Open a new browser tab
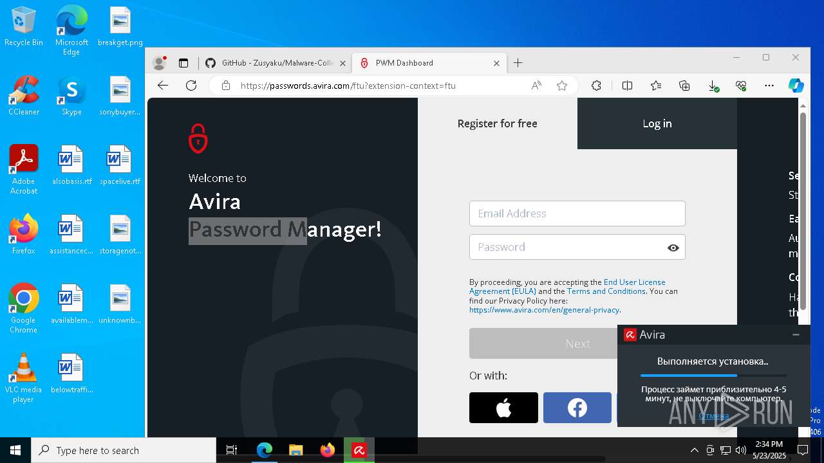Screen dimensions: 824x463 point(518,63)
